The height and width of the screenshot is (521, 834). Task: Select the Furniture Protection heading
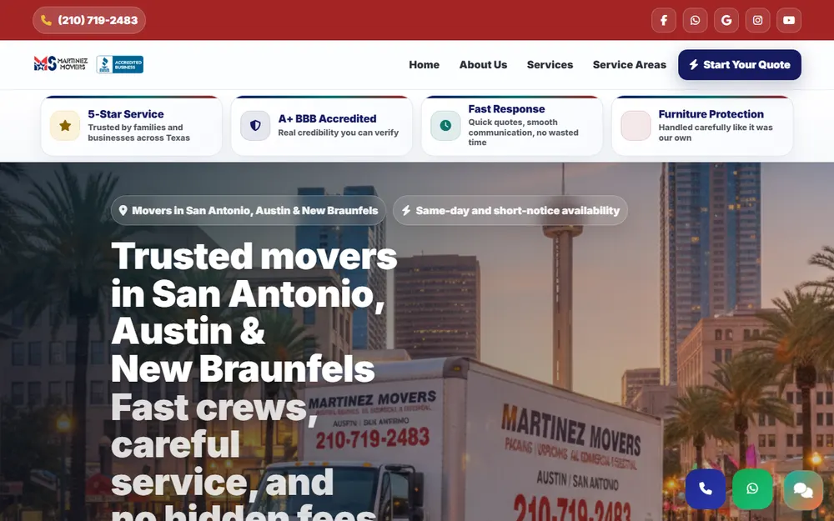711,113
